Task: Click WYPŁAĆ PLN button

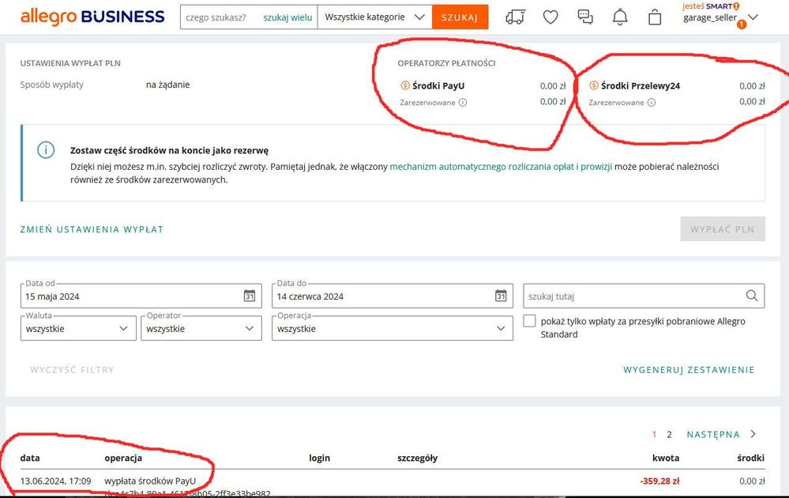Action: pyautogui.click(x=723, y=229)
